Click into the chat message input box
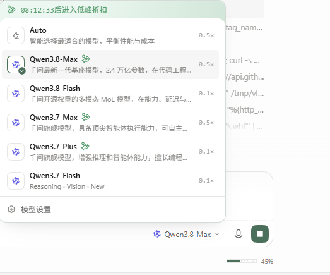 [x=249, y=196]
